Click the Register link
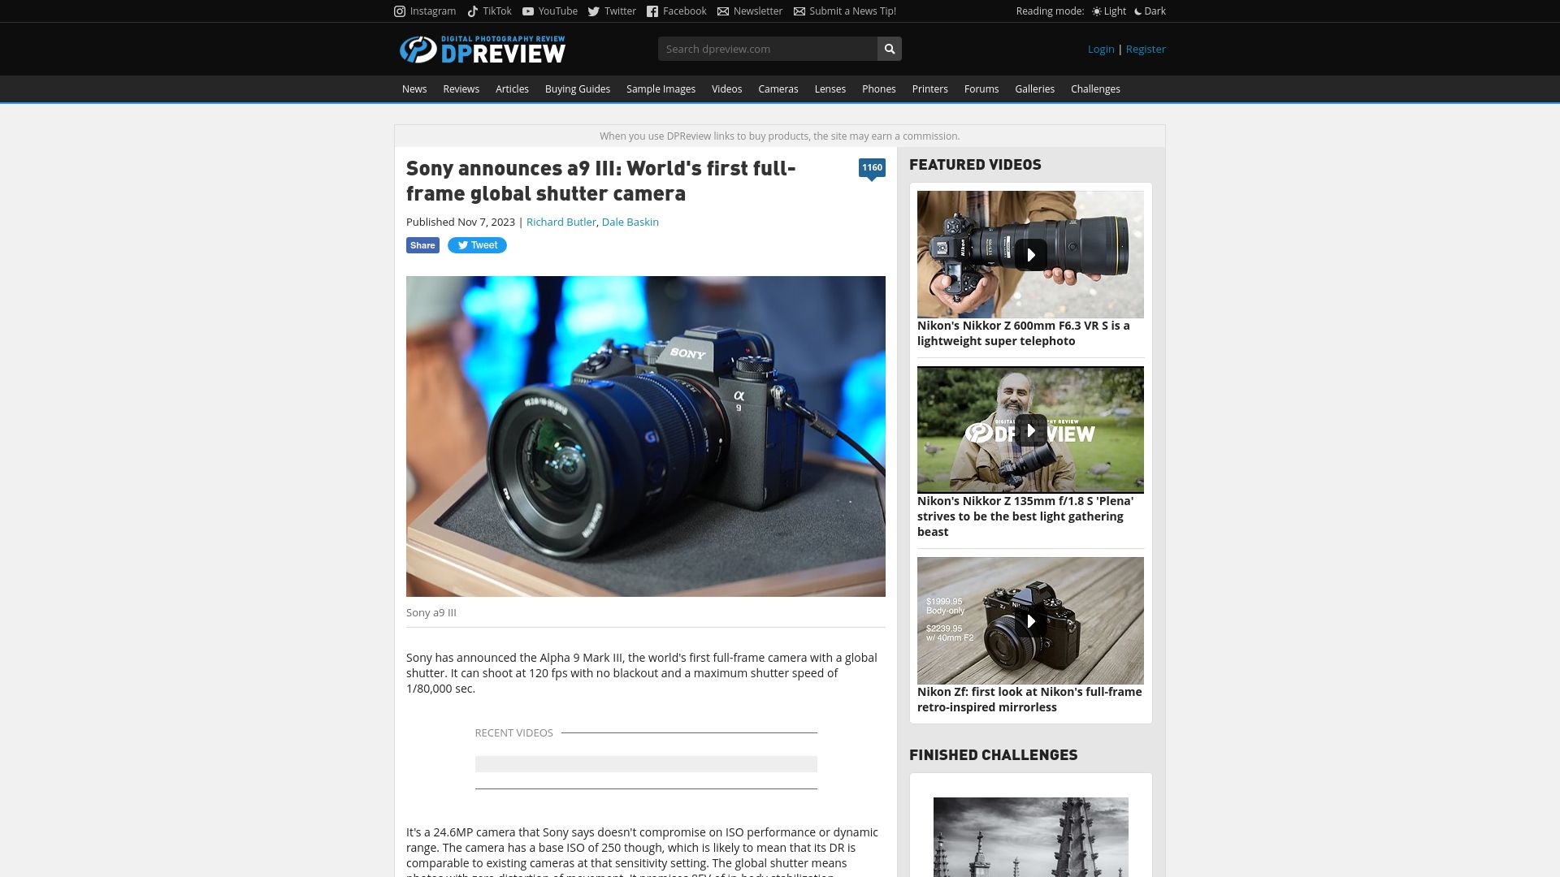This screenshot has width=1560, height=877. pos(1146,50)
